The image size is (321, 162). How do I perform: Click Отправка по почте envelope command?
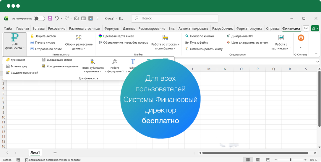click(46, 49)
